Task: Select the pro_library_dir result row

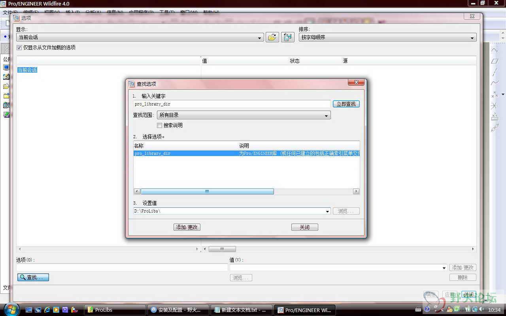Action: (x=247, y=153)
